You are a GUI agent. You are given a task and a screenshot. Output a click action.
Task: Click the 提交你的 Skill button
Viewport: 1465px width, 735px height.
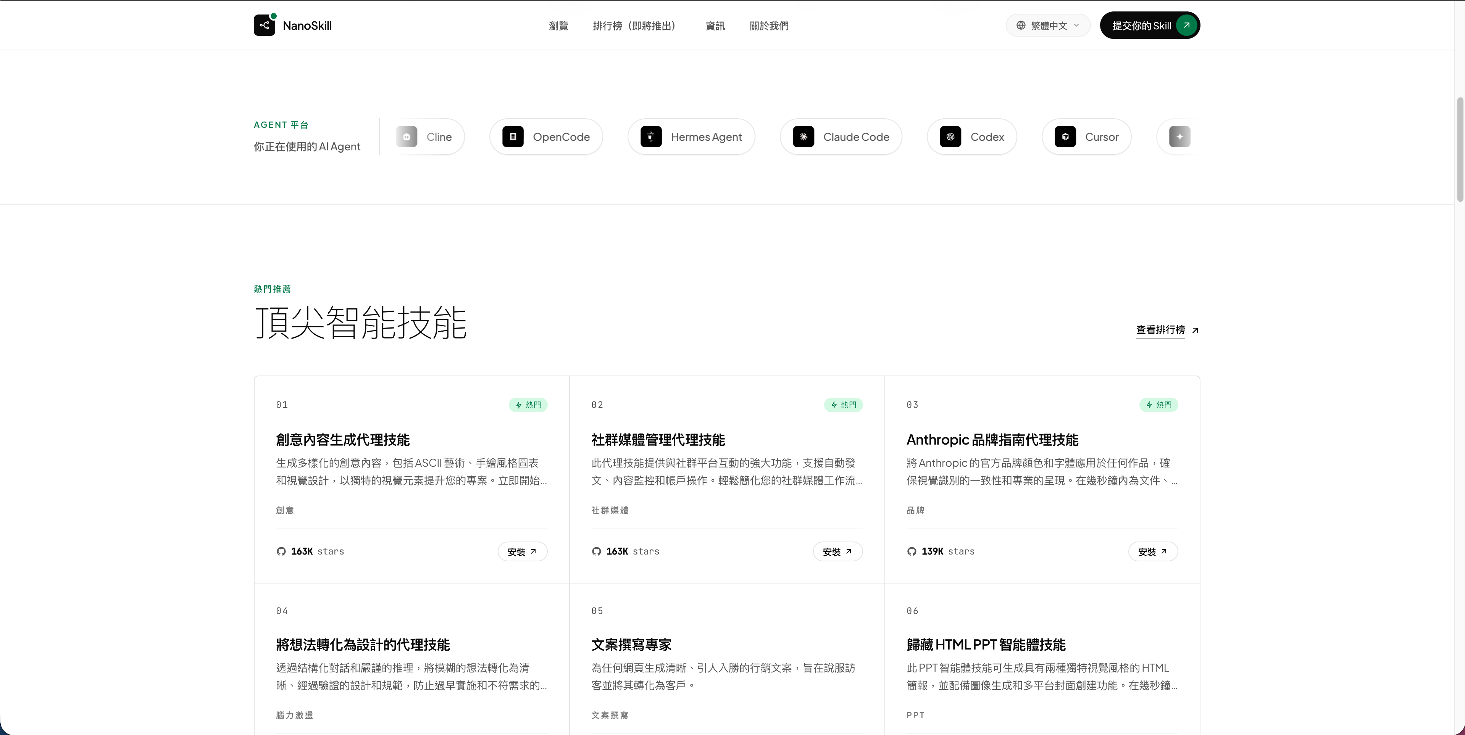(1150, 26)
